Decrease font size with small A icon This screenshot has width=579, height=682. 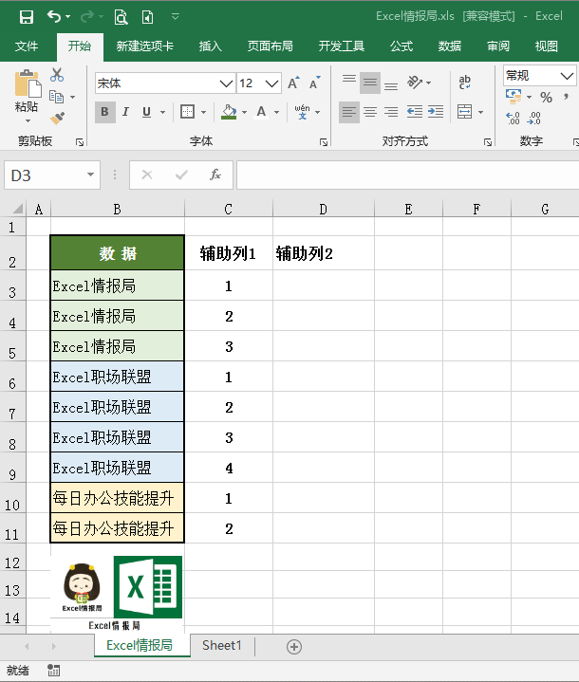(x=315, y=83)
